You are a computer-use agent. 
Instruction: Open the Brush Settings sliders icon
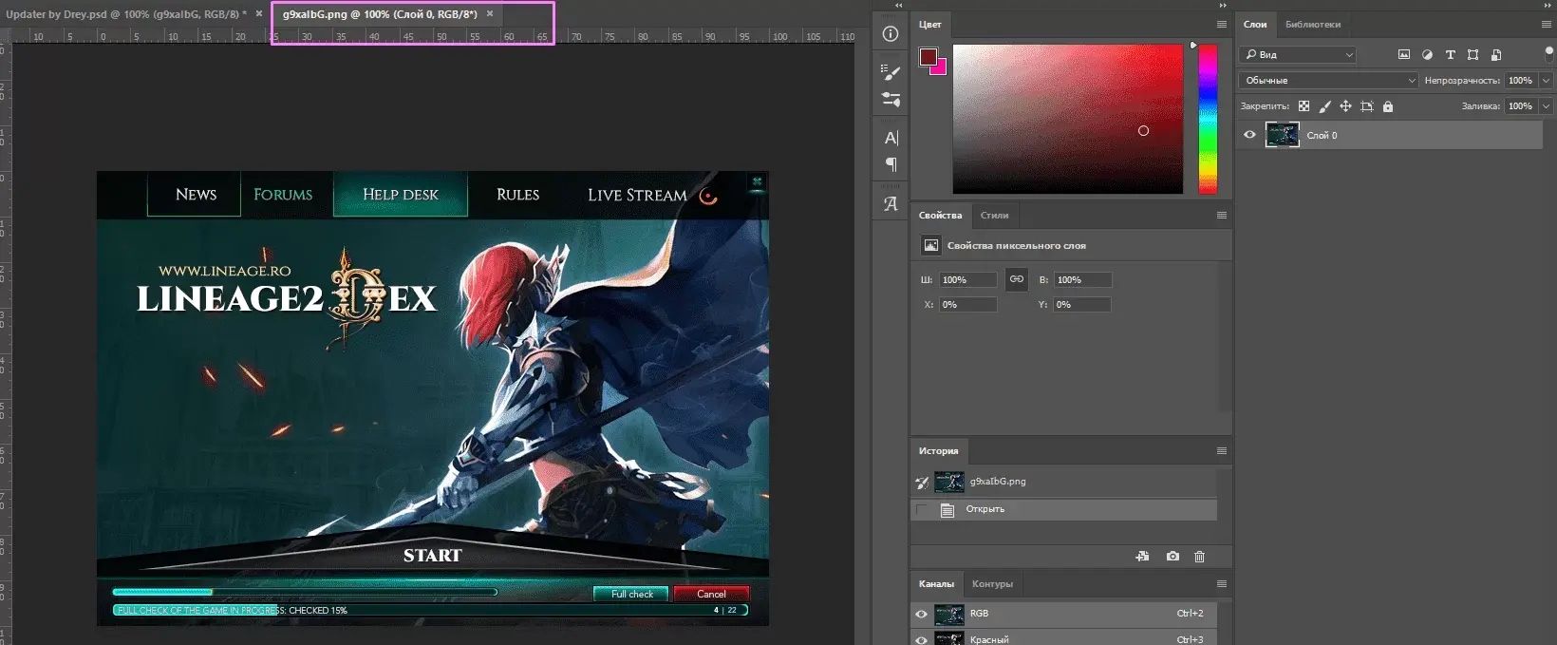coord(891,99)
